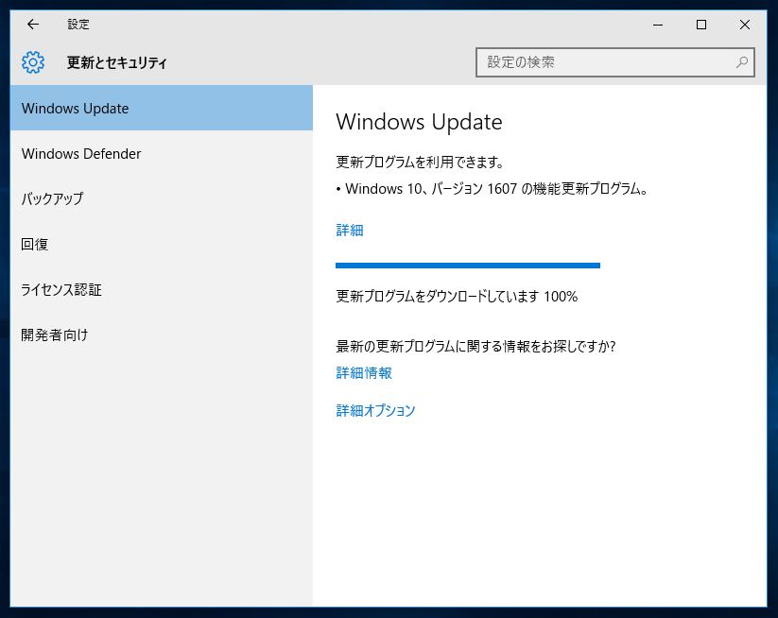The image size is (778, 618).
Task: Open 開発者向け section
Action: coord(162,335)
